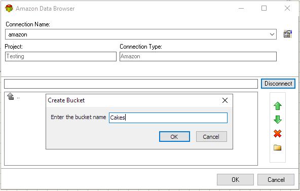Click the green upload arrow icon

[277, 106]
